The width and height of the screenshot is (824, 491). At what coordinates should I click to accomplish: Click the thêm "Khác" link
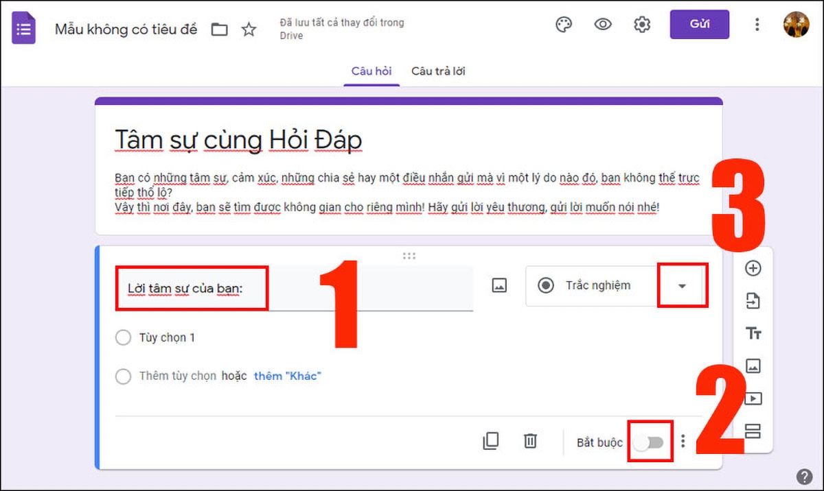288,376
